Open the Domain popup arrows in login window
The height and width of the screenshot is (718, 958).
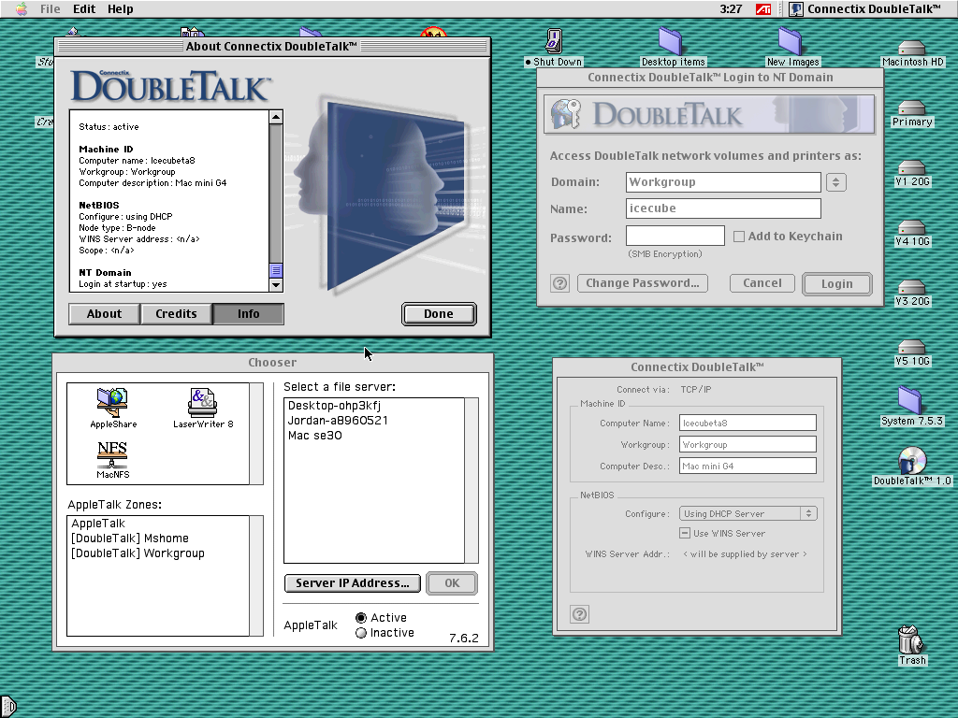[835, 182]
